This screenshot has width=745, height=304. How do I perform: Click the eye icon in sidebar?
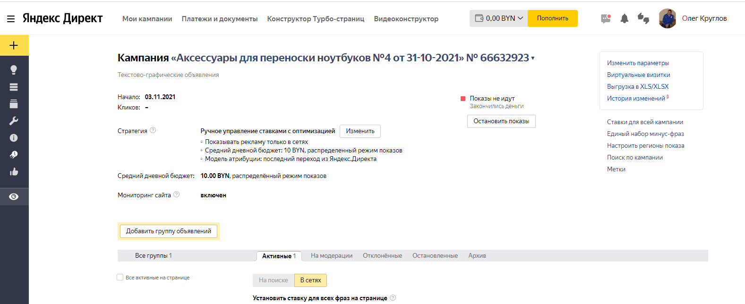coord(14,196)
